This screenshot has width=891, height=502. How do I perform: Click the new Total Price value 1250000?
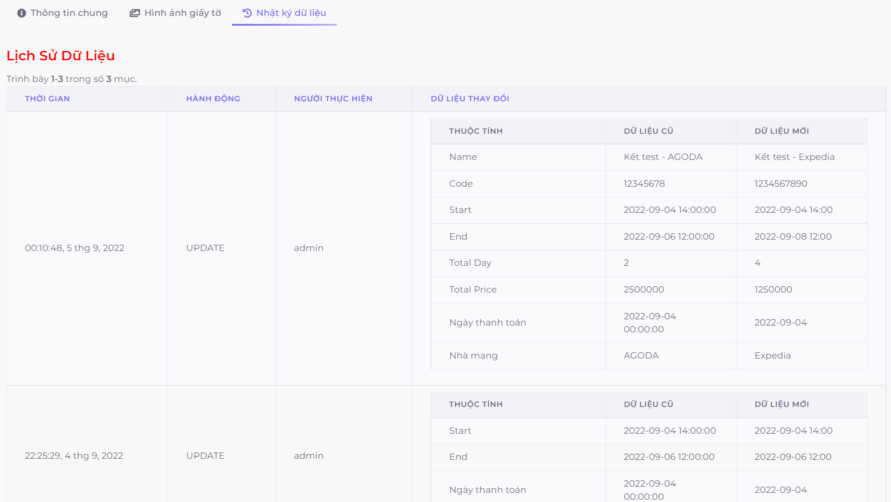(773, 290)
